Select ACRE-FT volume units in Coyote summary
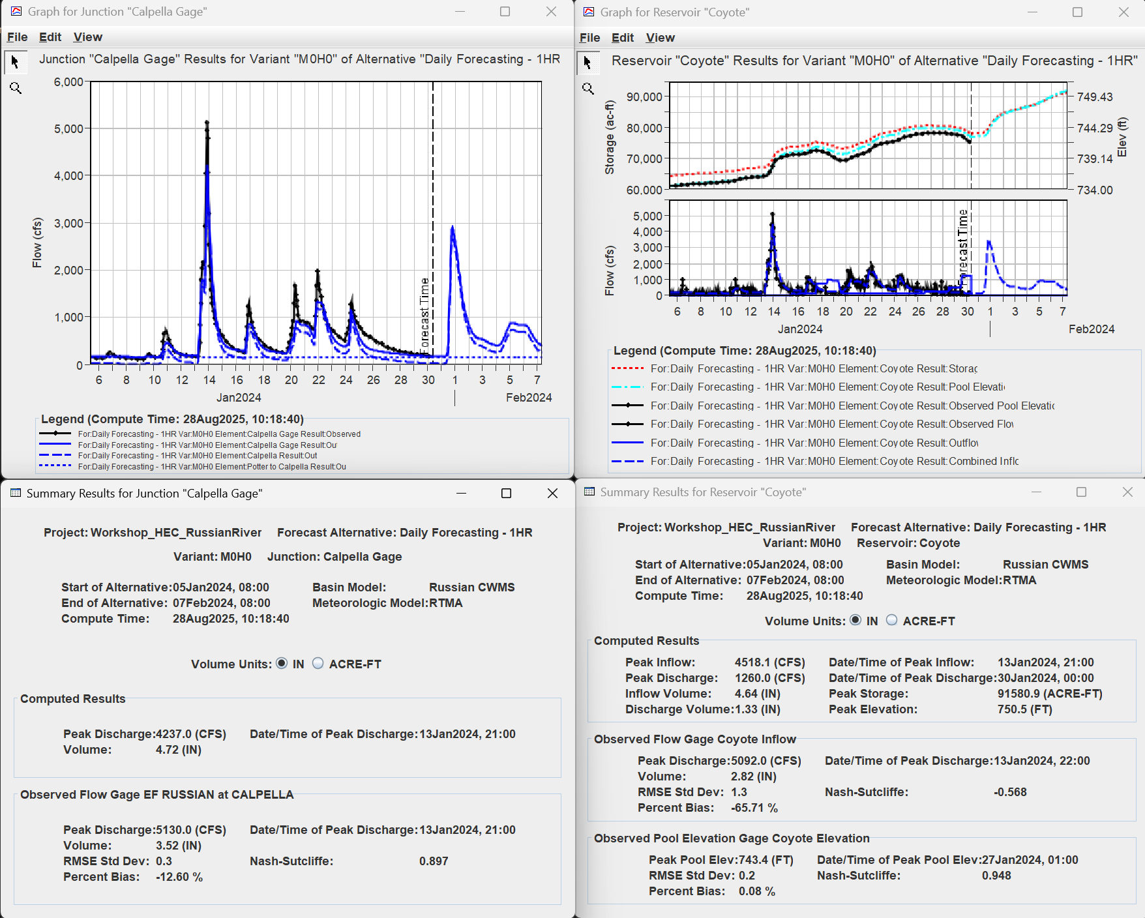This screenshot has width=1145, height=918. pos(891,621)
